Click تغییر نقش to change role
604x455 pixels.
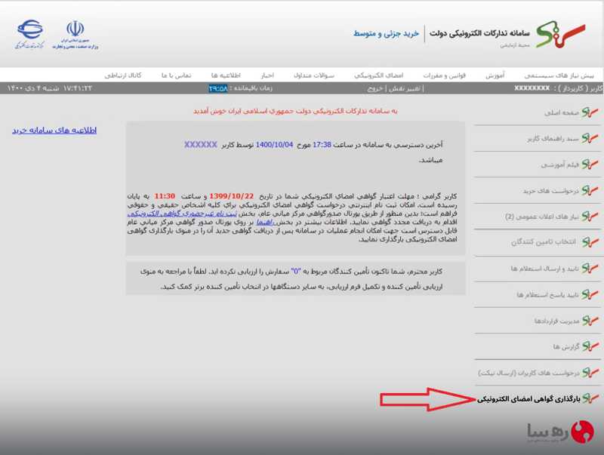click(x=405, y=88)
